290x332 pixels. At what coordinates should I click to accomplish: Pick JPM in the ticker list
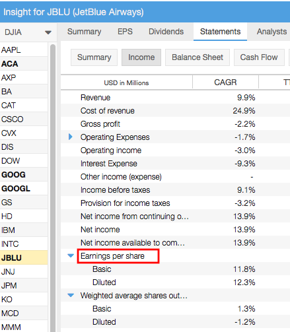[24, 286]
